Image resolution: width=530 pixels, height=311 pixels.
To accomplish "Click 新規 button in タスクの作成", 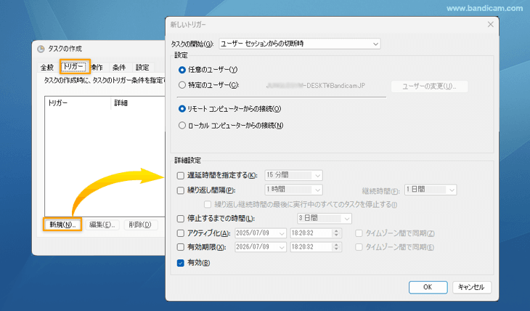I will click(62, 225).
